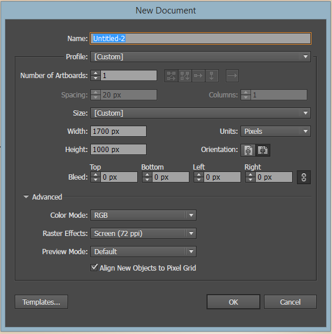Open the Raster Effects dropdown
Screen dimensions: 332x334
(x=143, y=234)
